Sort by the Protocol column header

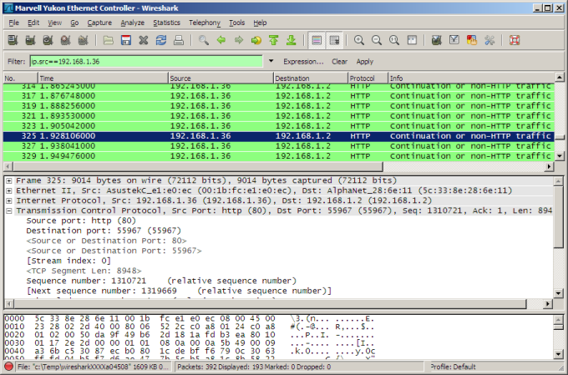(x=368, y=79)
